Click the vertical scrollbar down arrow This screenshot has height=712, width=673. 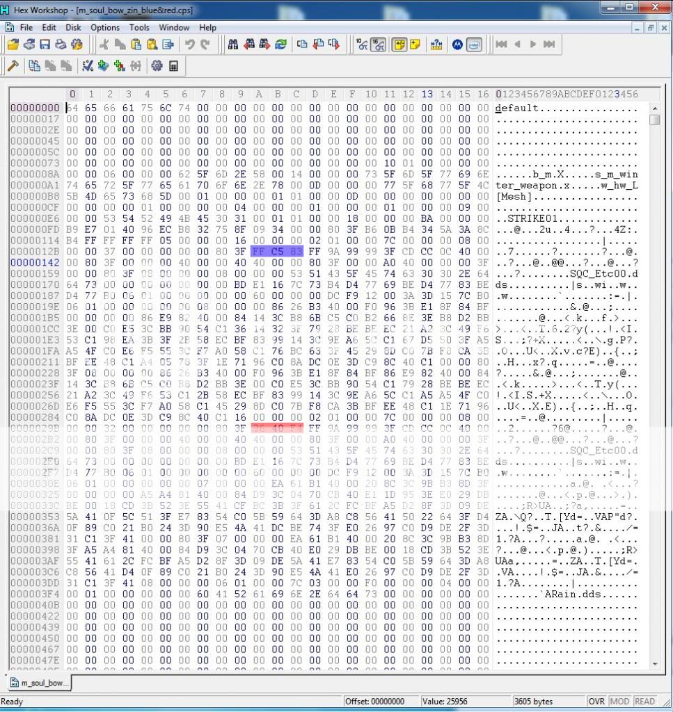click(x=654, y=664)
